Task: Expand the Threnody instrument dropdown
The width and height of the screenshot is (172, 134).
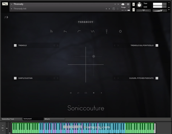Action: tap(11, 4)
